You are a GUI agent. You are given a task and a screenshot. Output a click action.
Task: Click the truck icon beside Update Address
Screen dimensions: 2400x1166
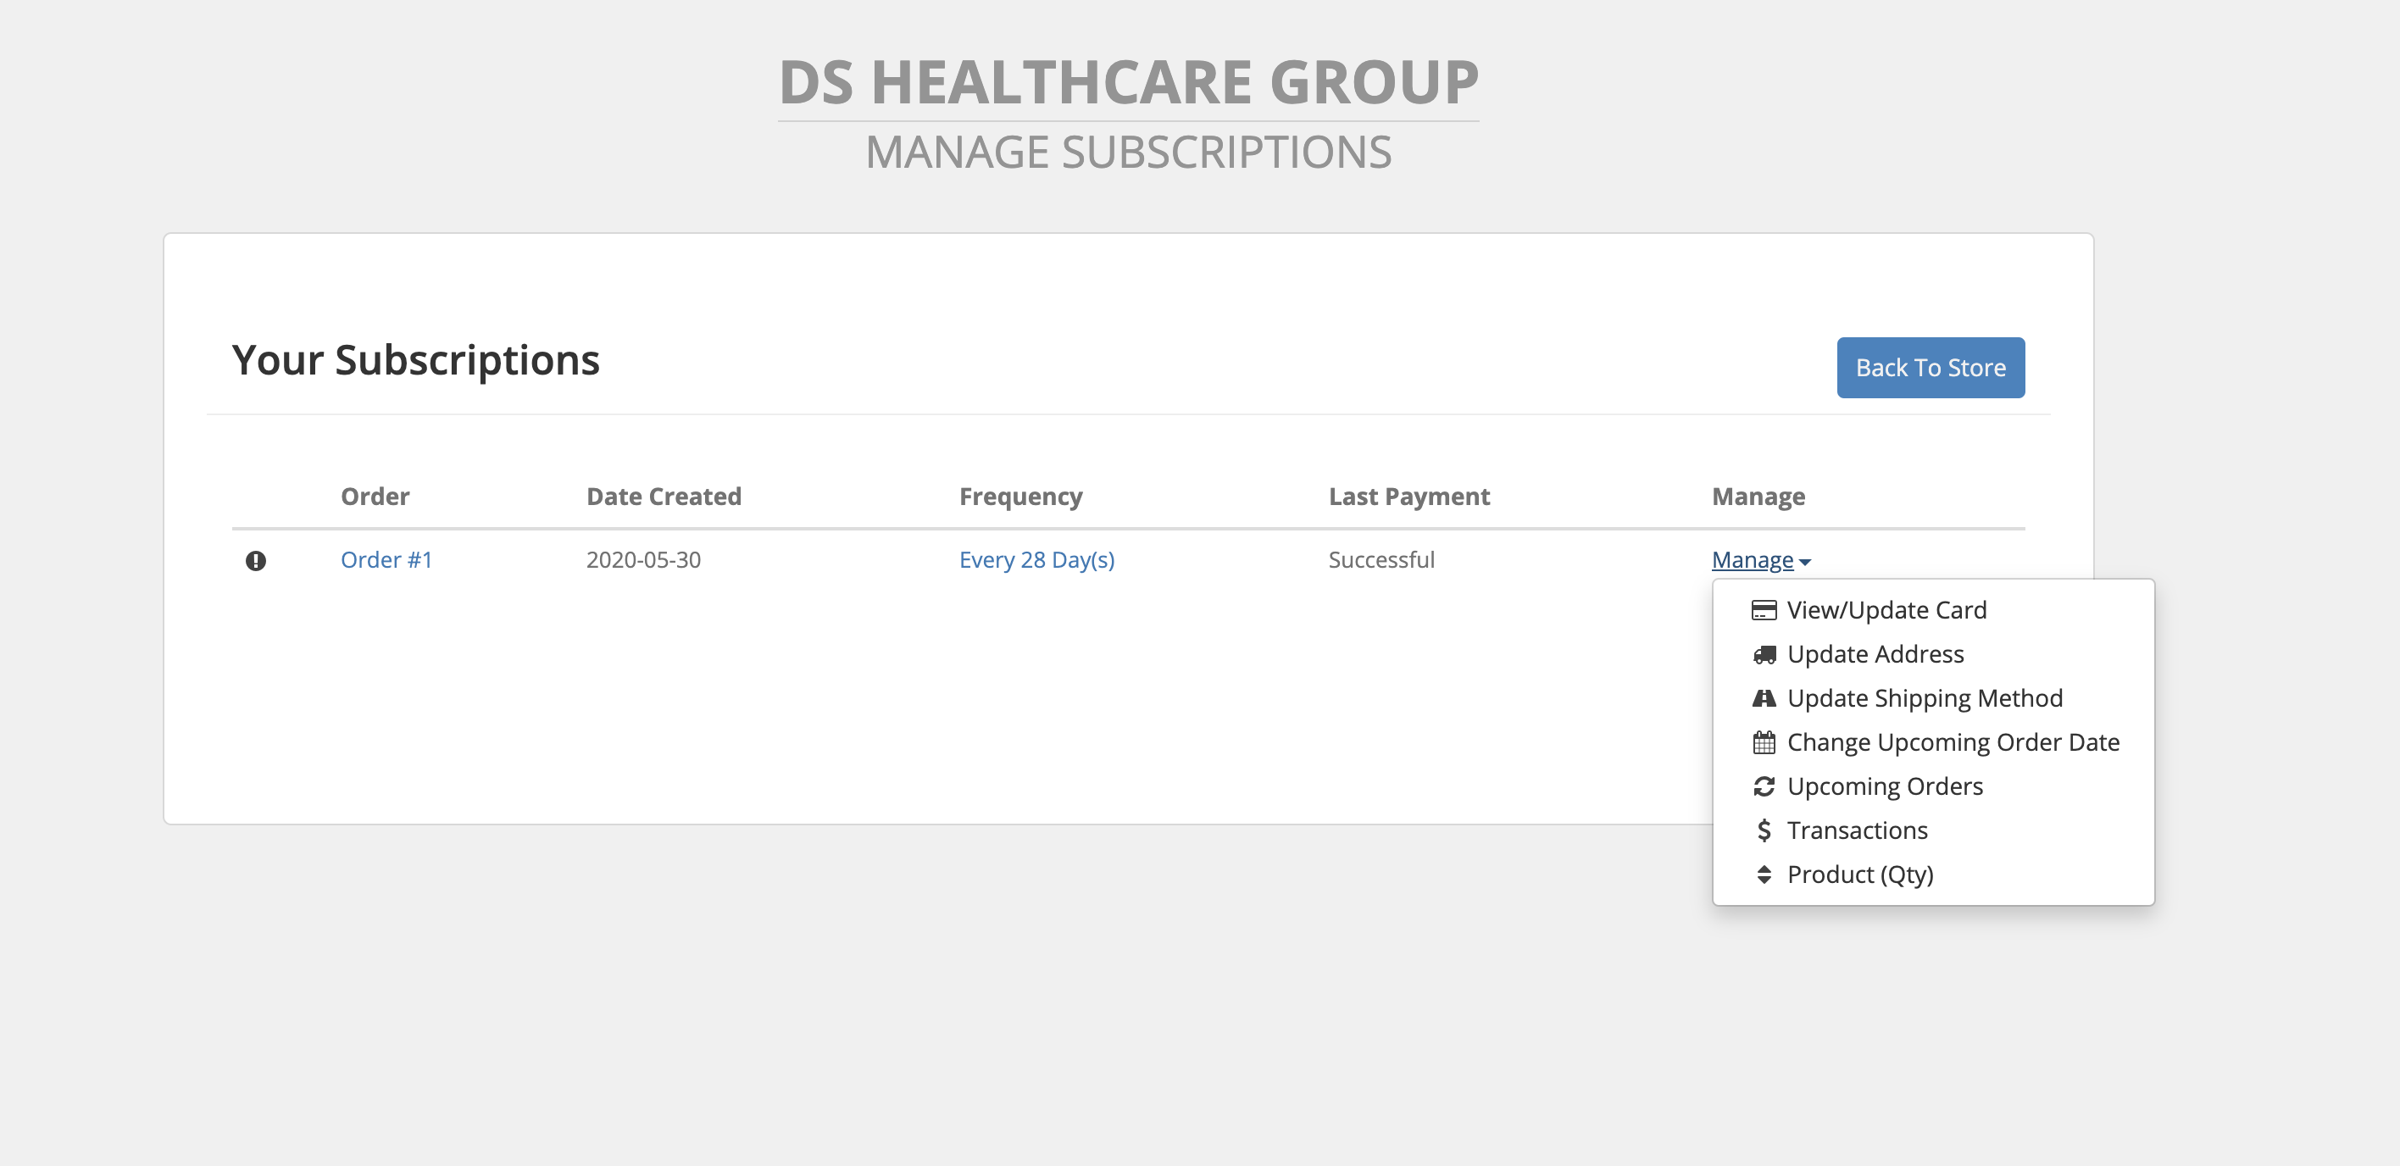1763,655
